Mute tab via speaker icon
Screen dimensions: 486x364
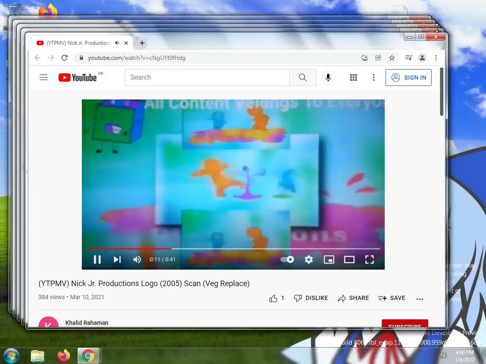pyautogui.click(x=117, y=43)
